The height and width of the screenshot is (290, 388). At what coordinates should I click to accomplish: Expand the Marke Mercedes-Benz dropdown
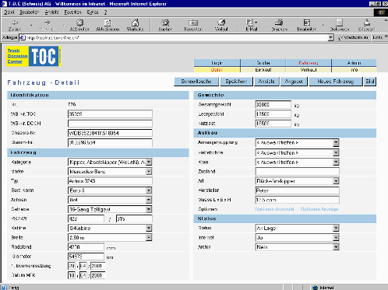[149, 172]
